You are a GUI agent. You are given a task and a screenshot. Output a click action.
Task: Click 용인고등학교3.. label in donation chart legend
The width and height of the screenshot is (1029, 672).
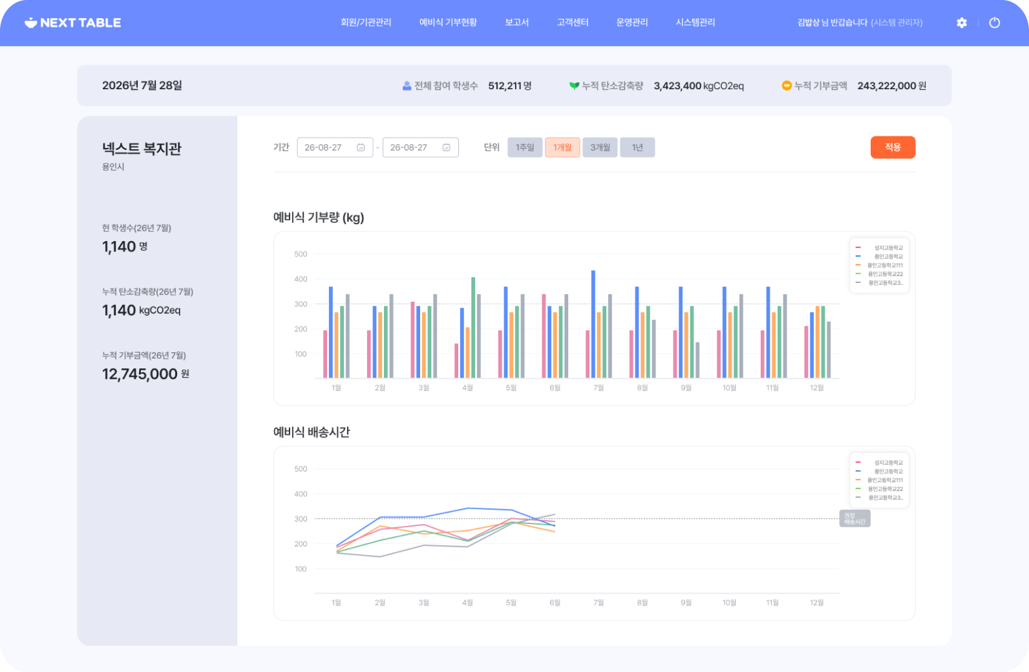[886, 282]
